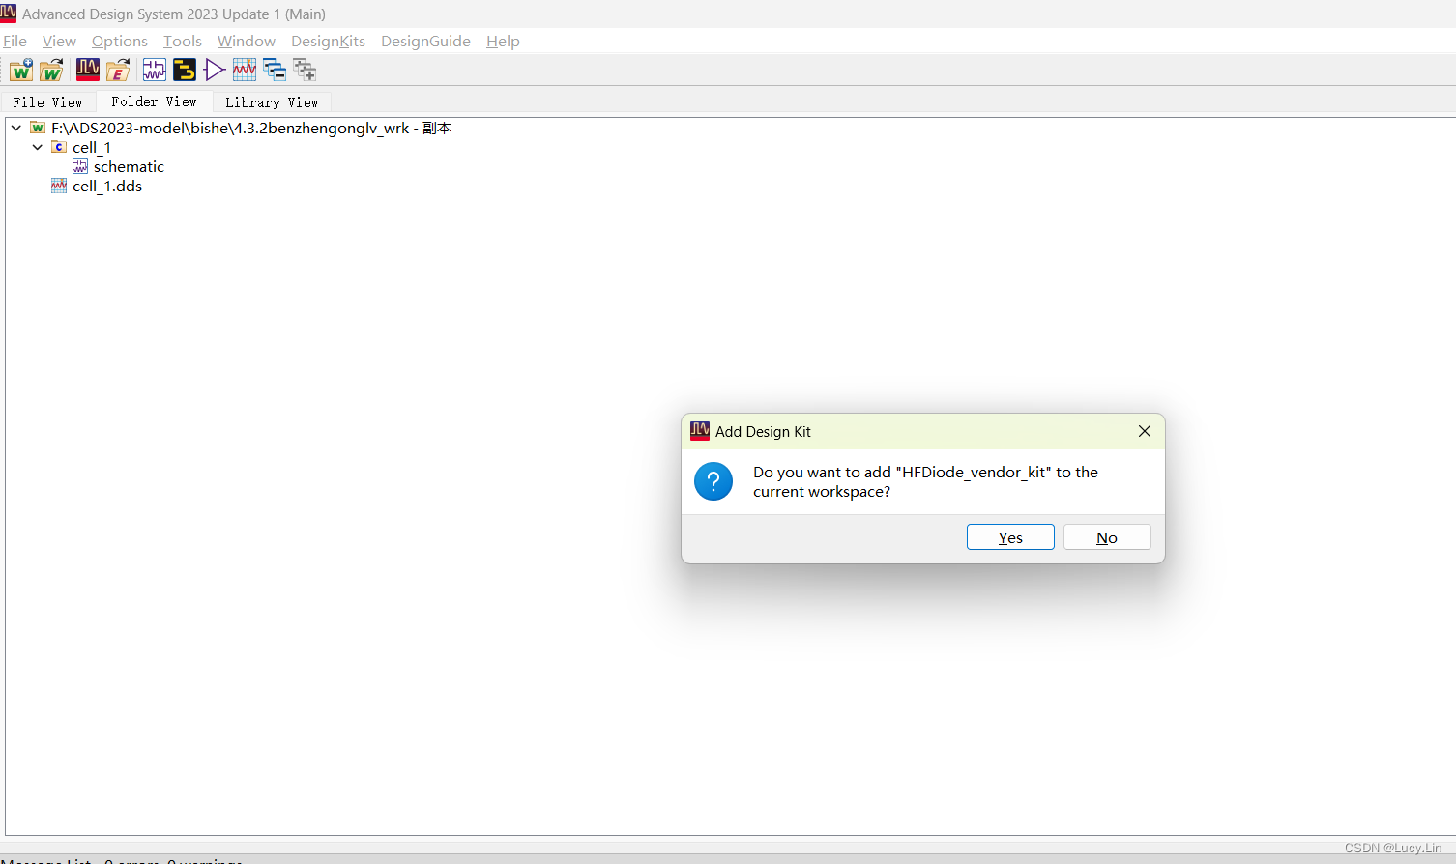Click the Create New Workspace icon
1456x864 pixels.
coord(21,70)
